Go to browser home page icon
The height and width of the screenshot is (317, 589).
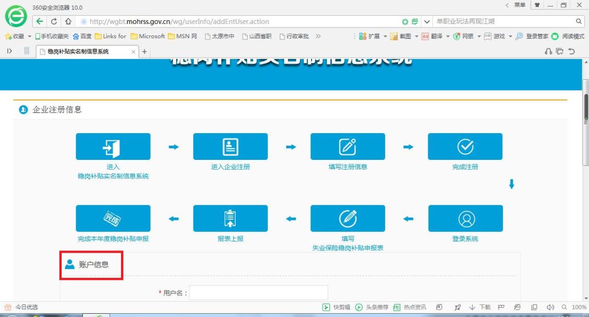tap(68, 22)
